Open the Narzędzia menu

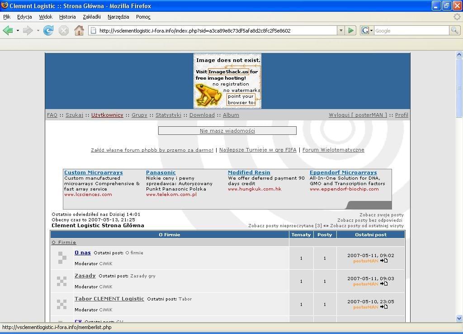118,17
